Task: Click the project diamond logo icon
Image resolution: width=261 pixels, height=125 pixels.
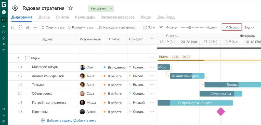Action: (x=15, y=8)
